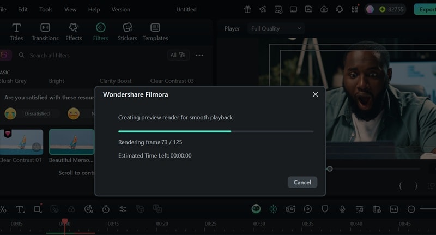Open the track view eye icon

377,209
